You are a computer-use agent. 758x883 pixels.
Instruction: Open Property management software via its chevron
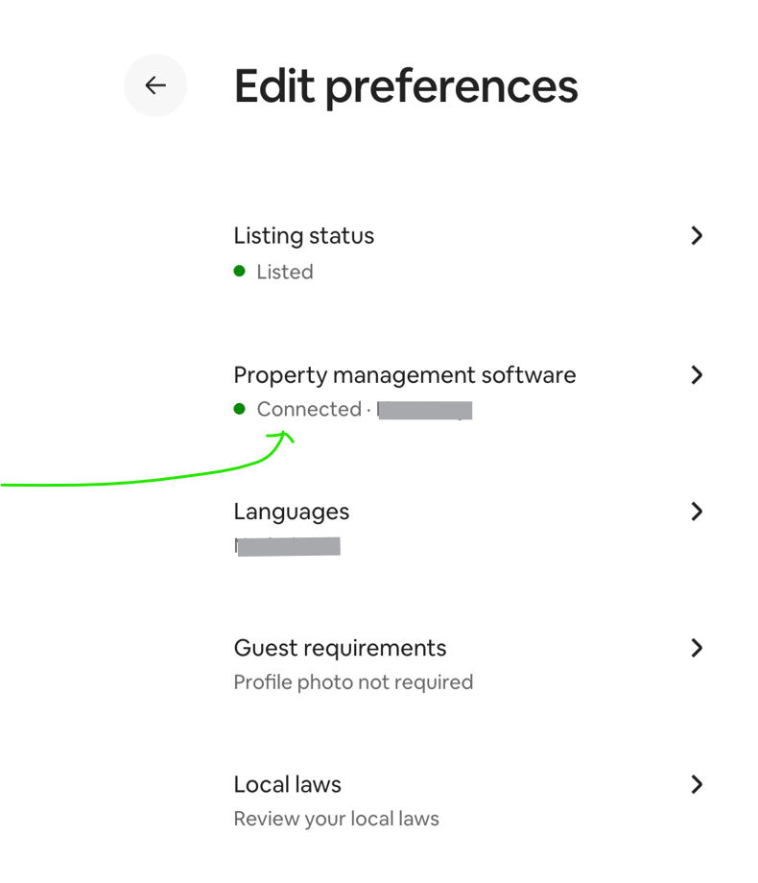698,374
